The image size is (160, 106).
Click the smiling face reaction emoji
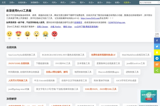[9, 34]
